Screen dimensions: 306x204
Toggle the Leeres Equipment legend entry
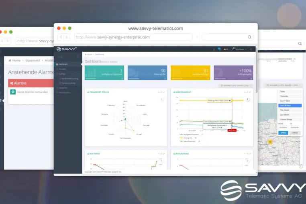point(190,141)
